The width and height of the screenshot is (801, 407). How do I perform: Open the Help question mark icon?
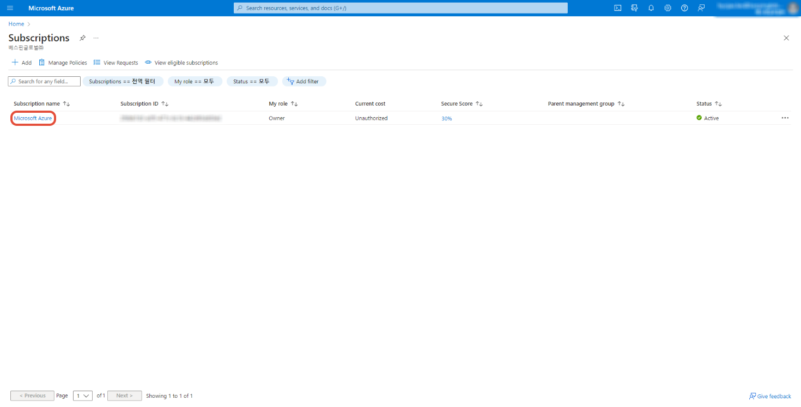684,8
